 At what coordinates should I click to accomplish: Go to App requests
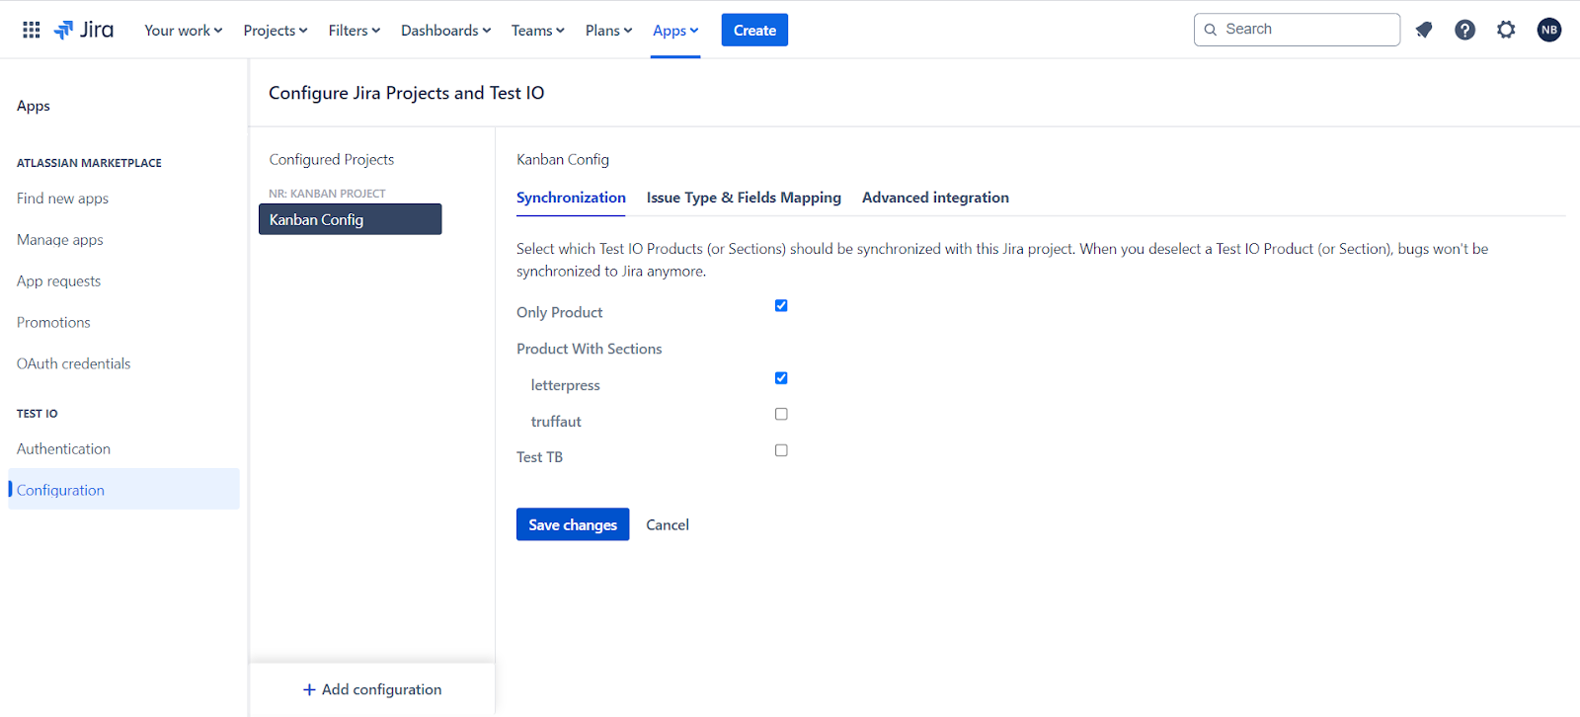point(59,281)
